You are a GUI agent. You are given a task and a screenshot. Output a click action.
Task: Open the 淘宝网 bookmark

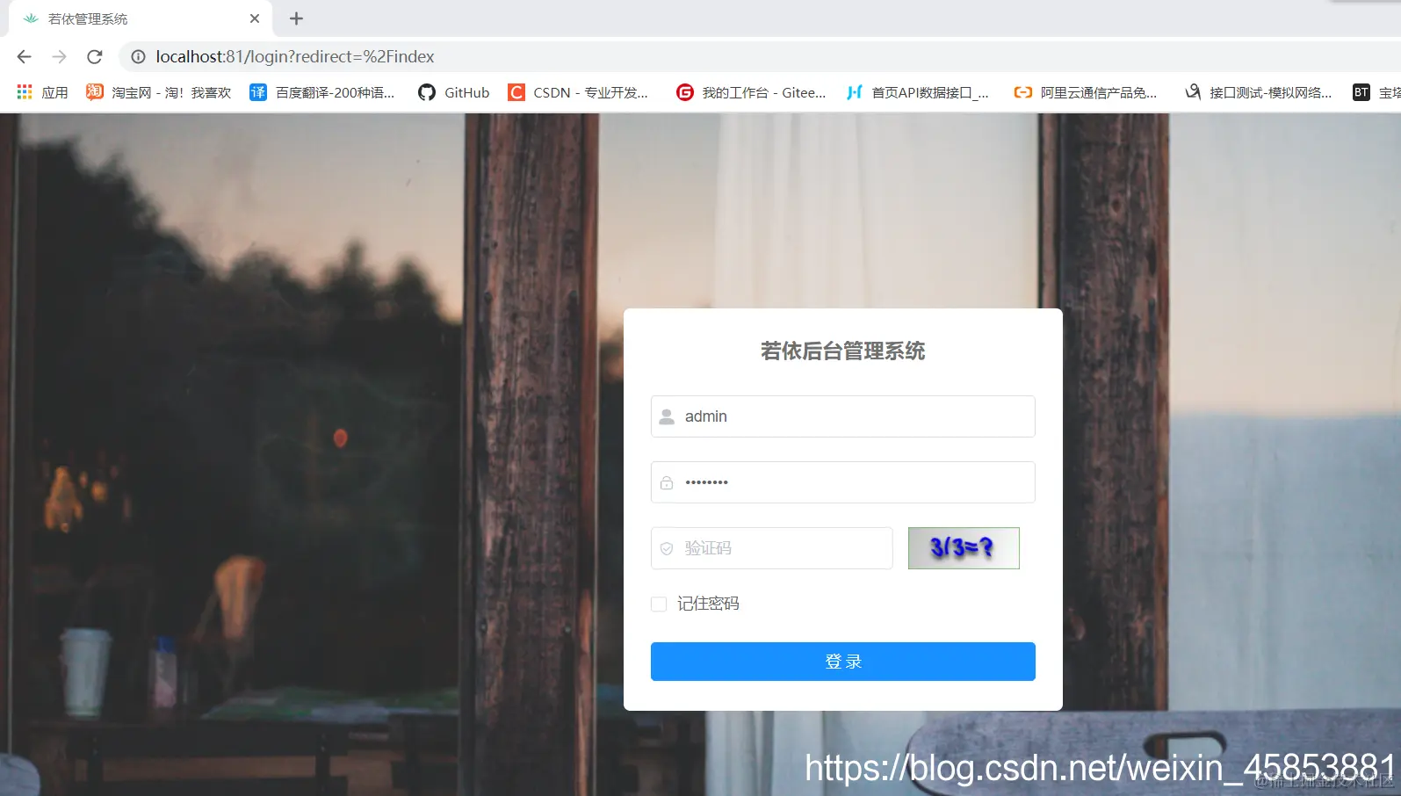point(158,92)
